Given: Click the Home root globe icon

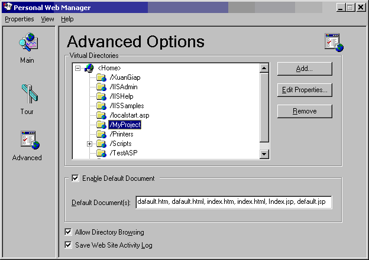Looking at the screenshot, I should pos(89,69).
